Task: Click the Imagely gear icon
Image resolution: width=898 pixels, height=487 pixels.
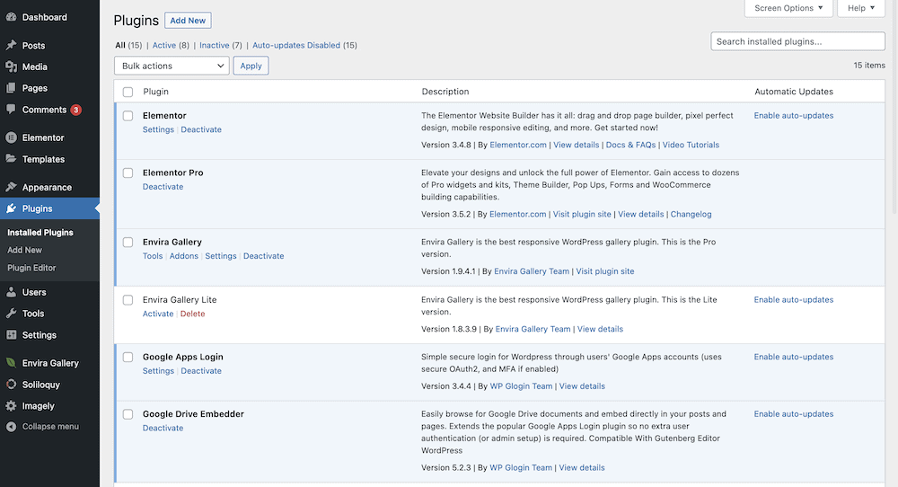Action: pyautogui.click(x=11, y=405)
